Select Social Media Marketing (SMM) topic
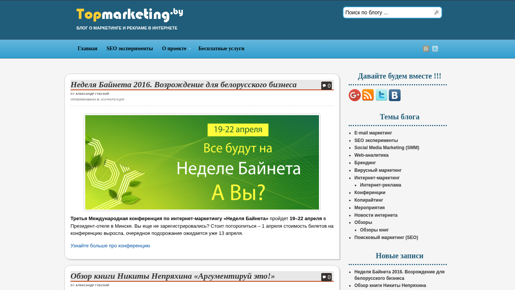Image resolution: width=515 pixels, height=290 pixels. (387, 148)
